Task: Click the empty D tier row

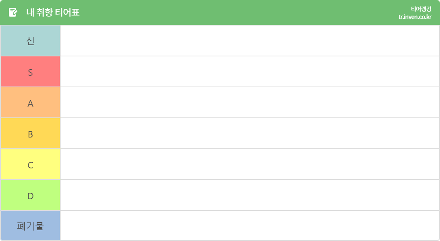Action: coord(250,195)
